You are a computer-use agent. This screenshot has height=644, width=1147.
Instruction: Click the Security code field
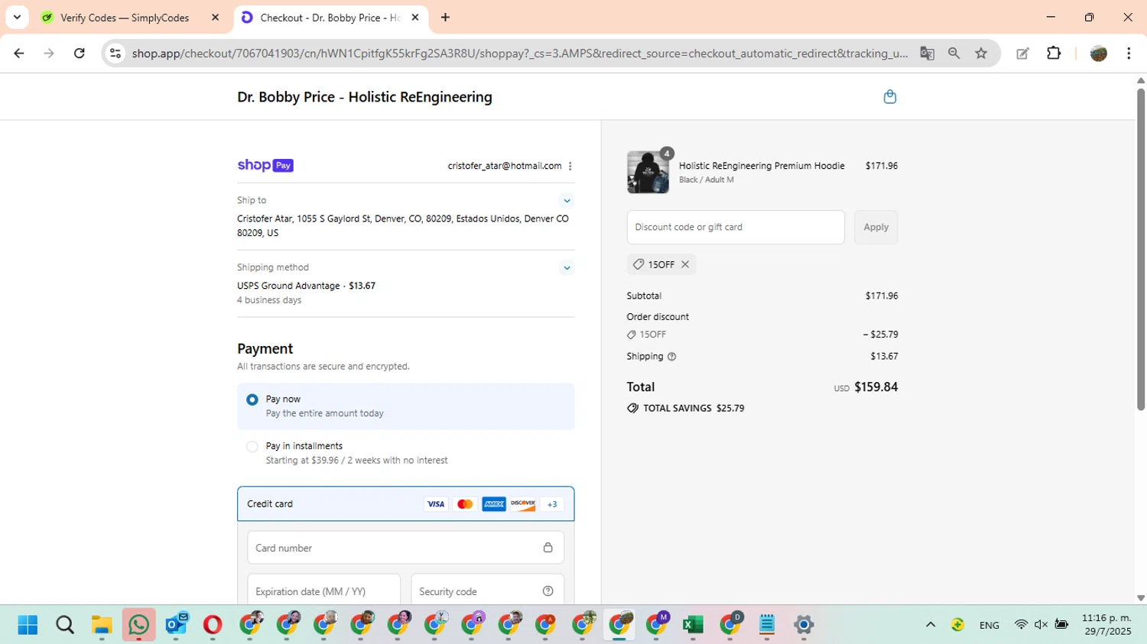(x=487, y=591)
